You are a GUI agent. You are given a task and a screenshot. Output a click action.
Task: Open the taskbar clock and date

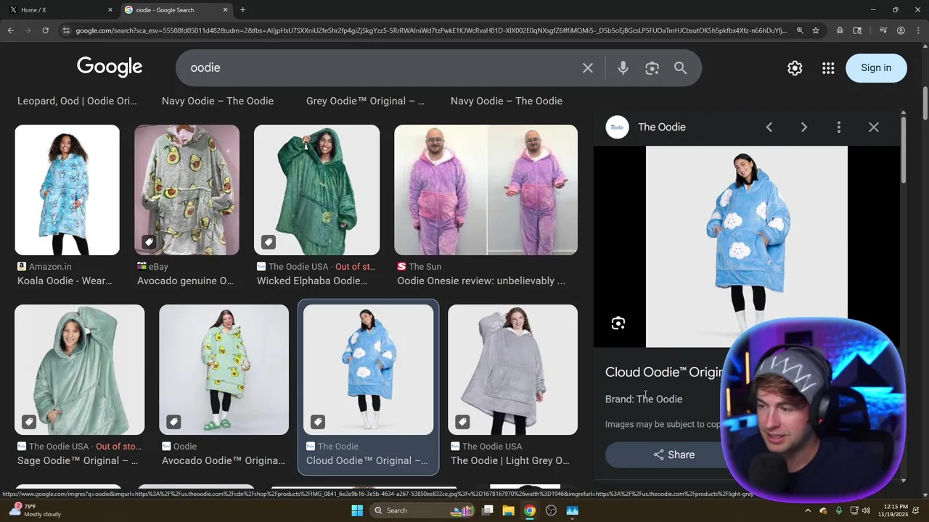(896, 510)
